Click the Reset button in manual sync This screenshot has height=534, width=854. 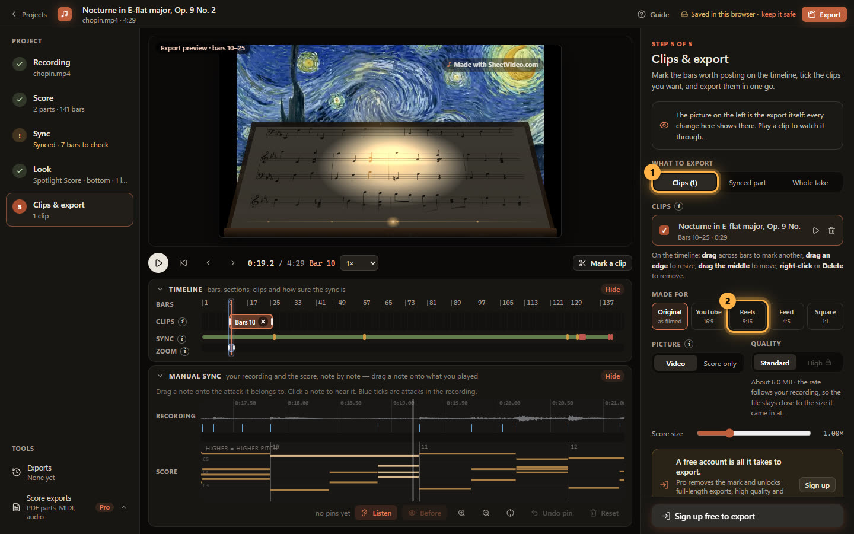[604, 513]
